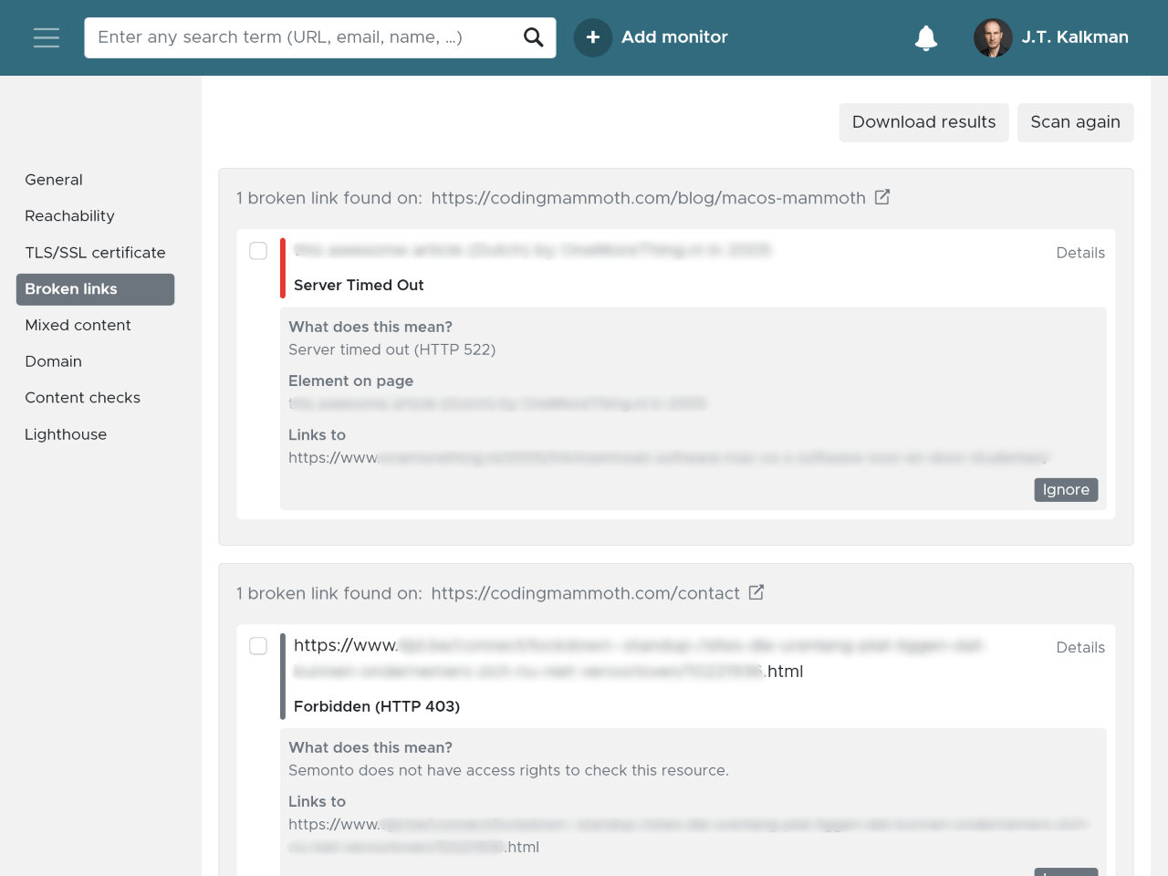1168x876 pixels.
Task: Open codingmammoth.com/contact link
Action: 586,593
